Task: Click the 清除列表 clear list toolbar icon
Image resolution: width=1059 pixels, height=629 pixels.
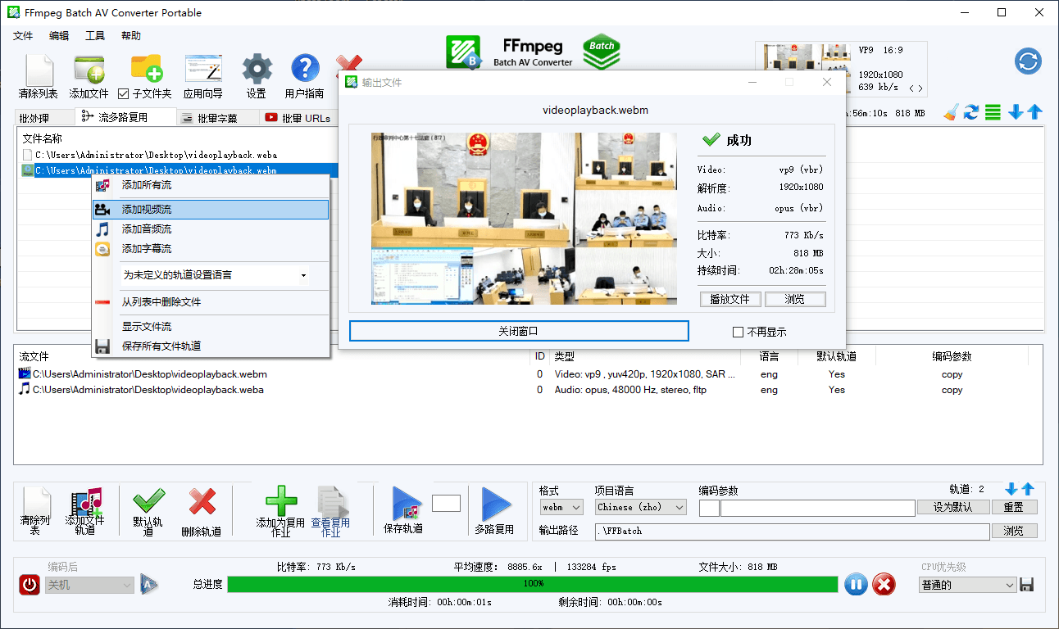Action: click(x=39, y=70)
